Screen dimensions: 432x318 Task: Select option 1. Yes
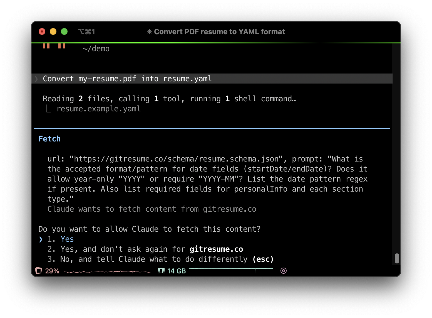[61, 239]
